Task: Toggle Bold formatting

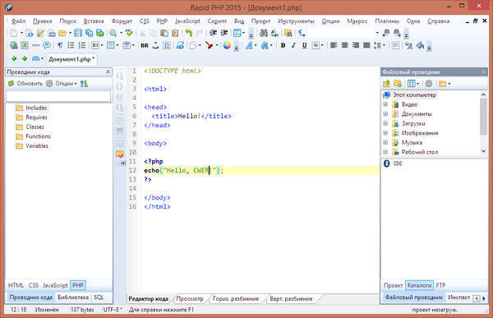Action: pos(283,45)
